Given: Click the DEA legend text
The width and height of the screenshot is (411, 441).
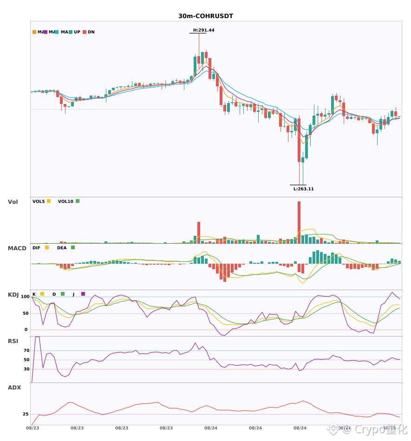Looking at the screenshot, I should tap(62, 248).
